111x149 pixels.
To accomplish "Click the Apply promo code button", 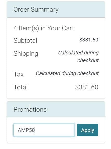I will [88, 130].
